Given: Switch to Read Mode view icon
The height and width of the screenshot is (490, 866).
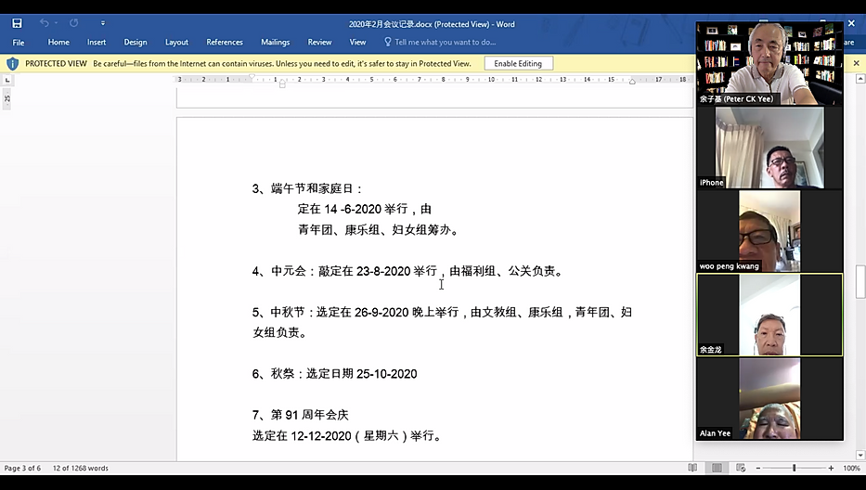Looking at the screenshot, I should coord(692,468).
